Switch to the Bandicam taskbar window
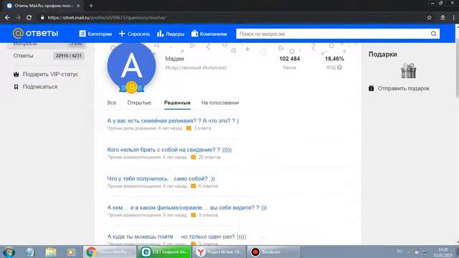 [274, 252]
